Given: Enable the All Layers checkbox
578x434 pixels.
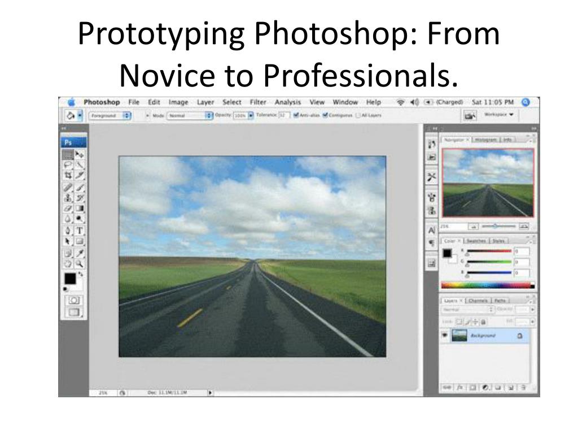Looking at the screenshot, I should point(358,115).
